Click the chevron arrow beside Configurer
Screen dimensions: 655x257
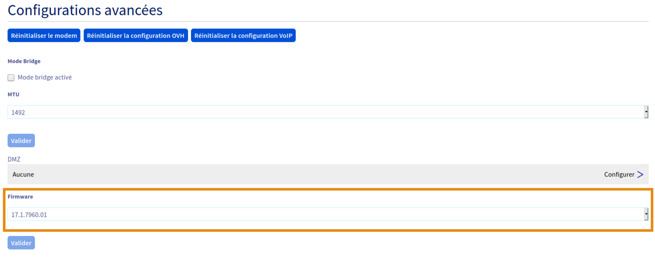[640, 174]
